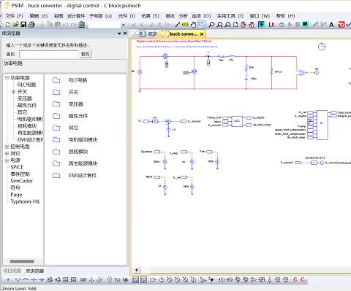Click the red icon at toolbar end
The height and width of the screenshot is (291, 351).
pyautogui.click(x=341, y=25)
